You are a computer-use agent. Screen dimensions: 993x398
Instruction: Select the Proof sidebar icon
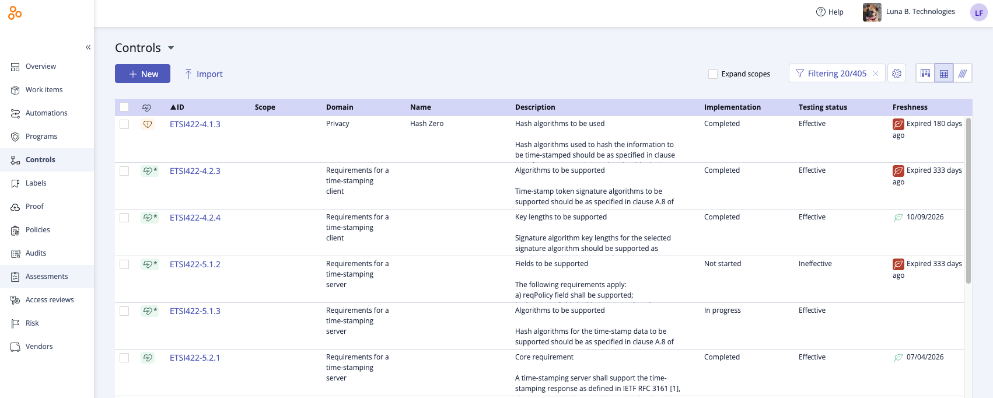coord(16,206)
